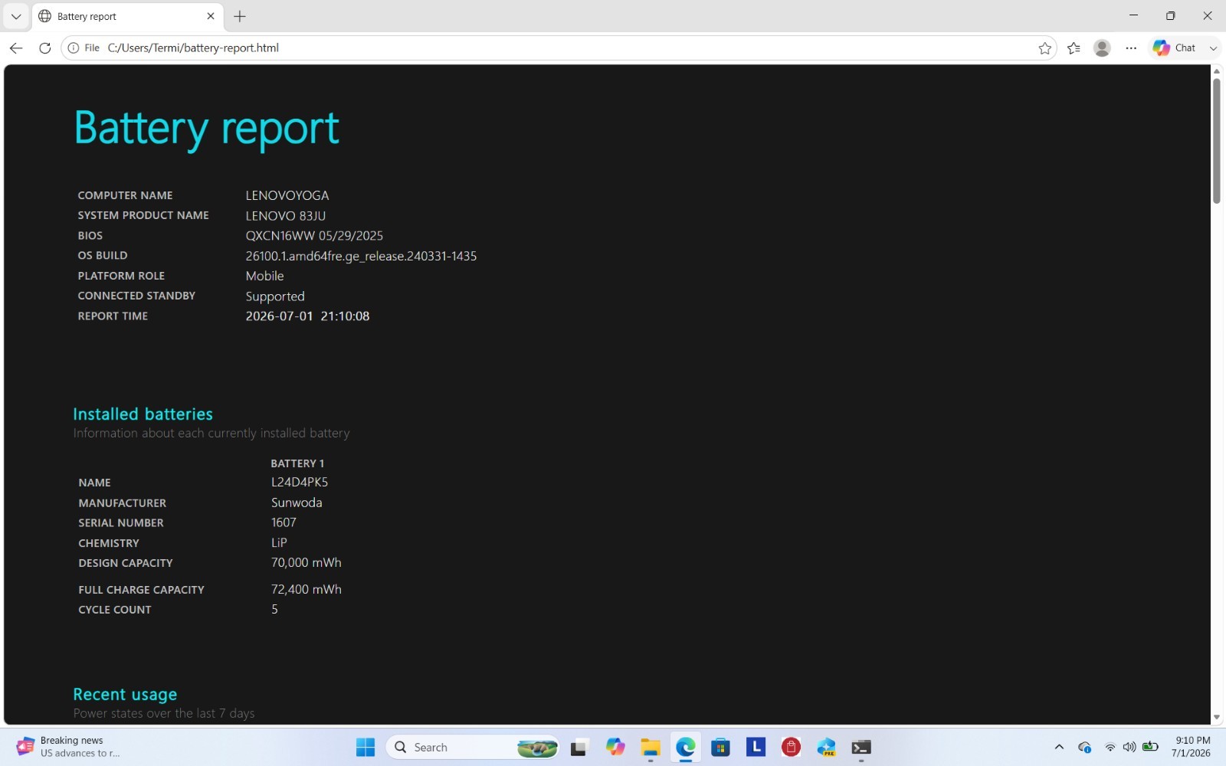The height and width of the screenshot is (766, 1226).
Task: Launch Copilot from the taskbar
Action: (x=615, y=747)
